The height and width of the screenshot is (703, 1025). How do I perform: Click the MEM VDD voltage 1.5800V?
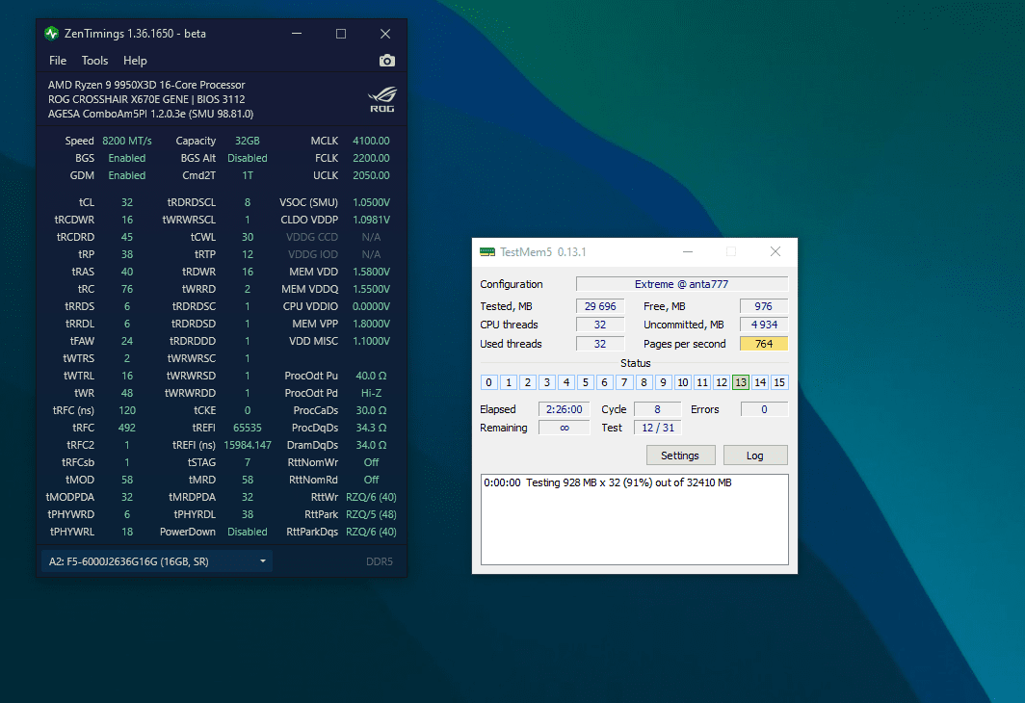pos(371,272)
